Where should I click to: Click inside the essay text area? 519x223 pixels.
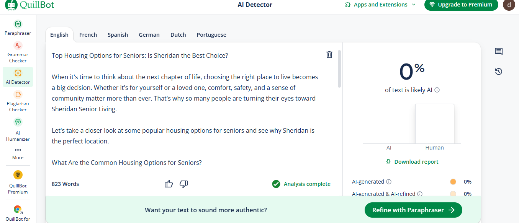186,109
